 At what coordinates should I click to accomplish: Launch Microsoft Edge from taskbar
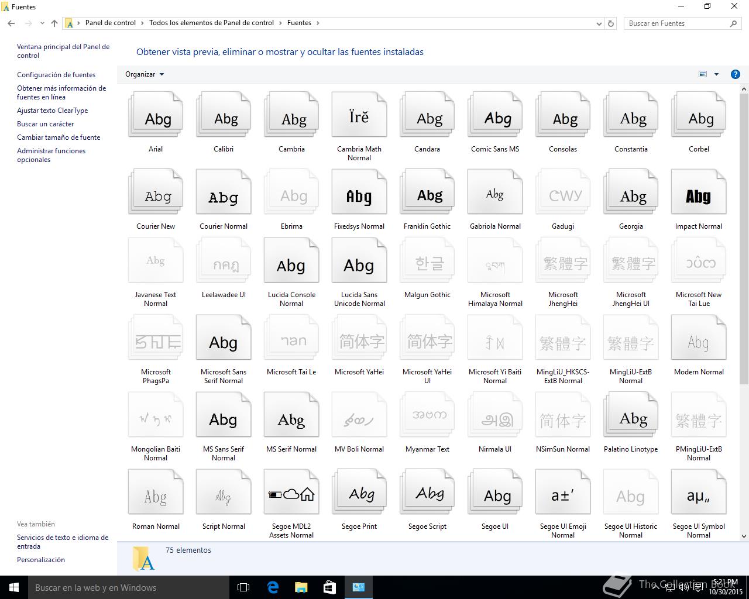[x=273, y=587]
